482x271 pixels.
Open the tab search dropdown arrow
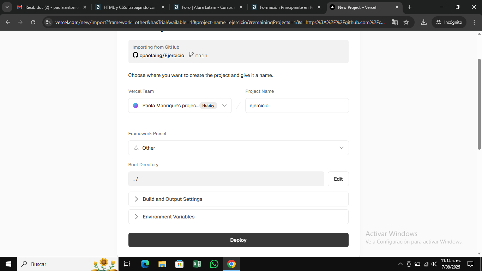[7, 7]
